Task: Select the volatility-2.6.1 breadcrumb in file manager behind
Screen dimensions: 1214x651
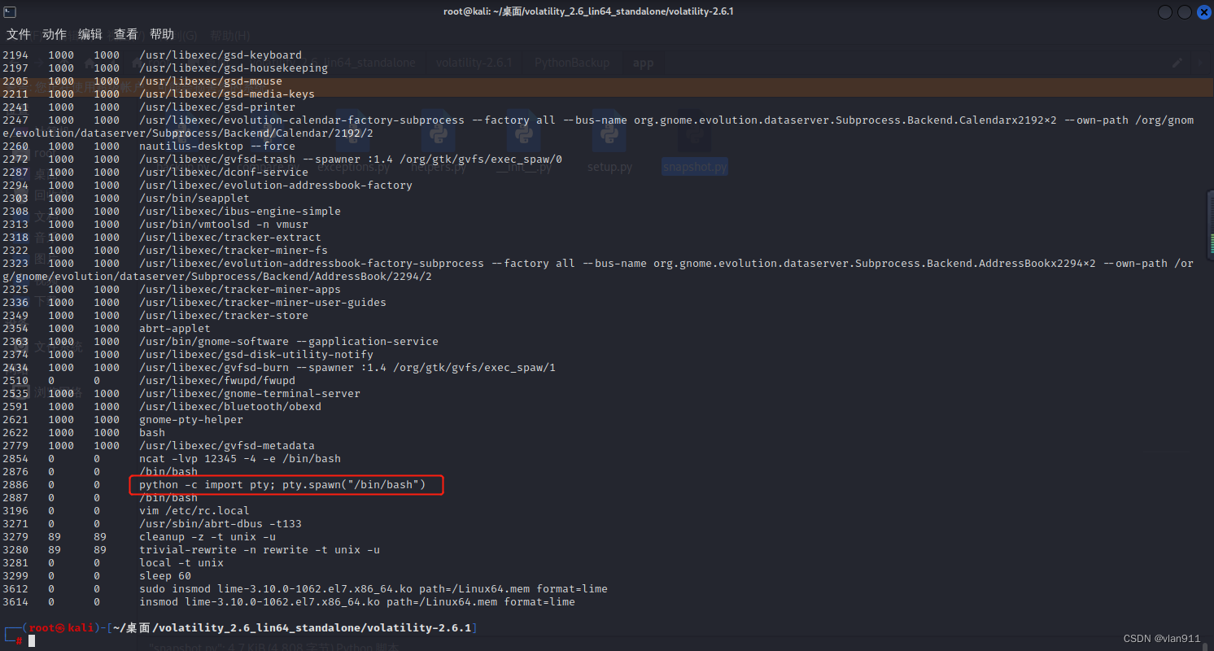Action: (474, 63)
